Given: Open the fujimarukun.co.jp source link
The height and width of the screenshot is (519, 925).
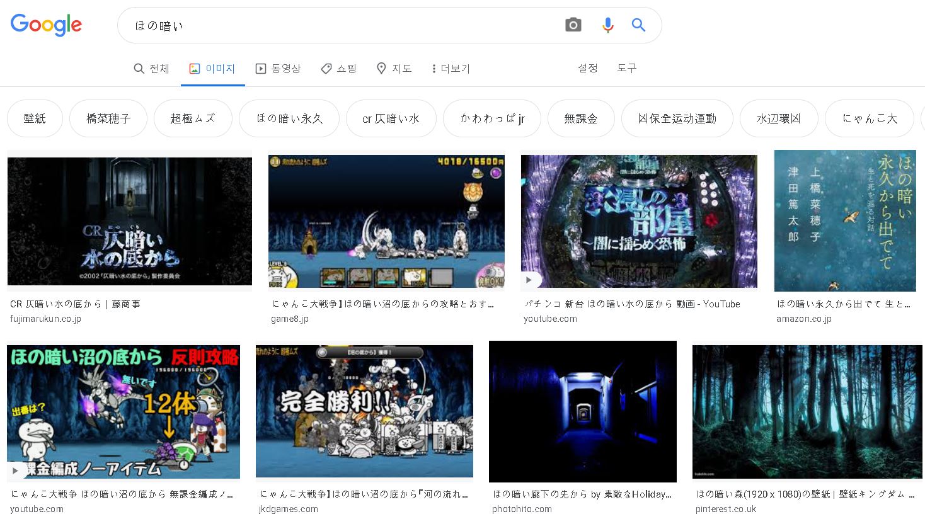Looking at the screenshot, I should tap(45, 319).
